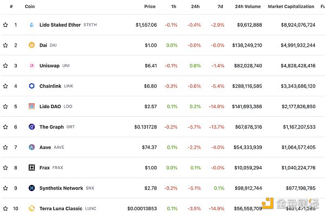Click the Synthetix Network icon
The width and height of the screenshot is (325, 215).
coord(32,188)
